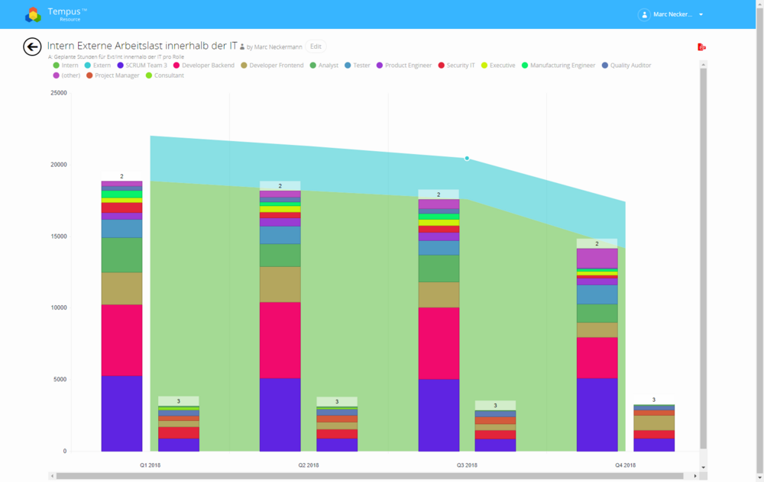Toggle the Project Manager legend entry
Image resolution: width=764 pixels, height=482 pixels.
(113, 76)
